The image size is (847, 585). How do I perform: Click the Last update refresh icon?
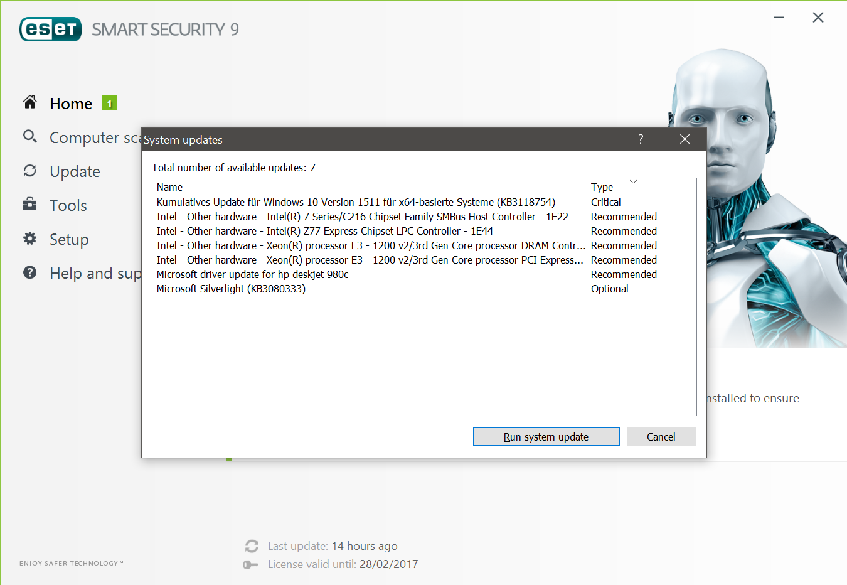(x=252, y=546)
